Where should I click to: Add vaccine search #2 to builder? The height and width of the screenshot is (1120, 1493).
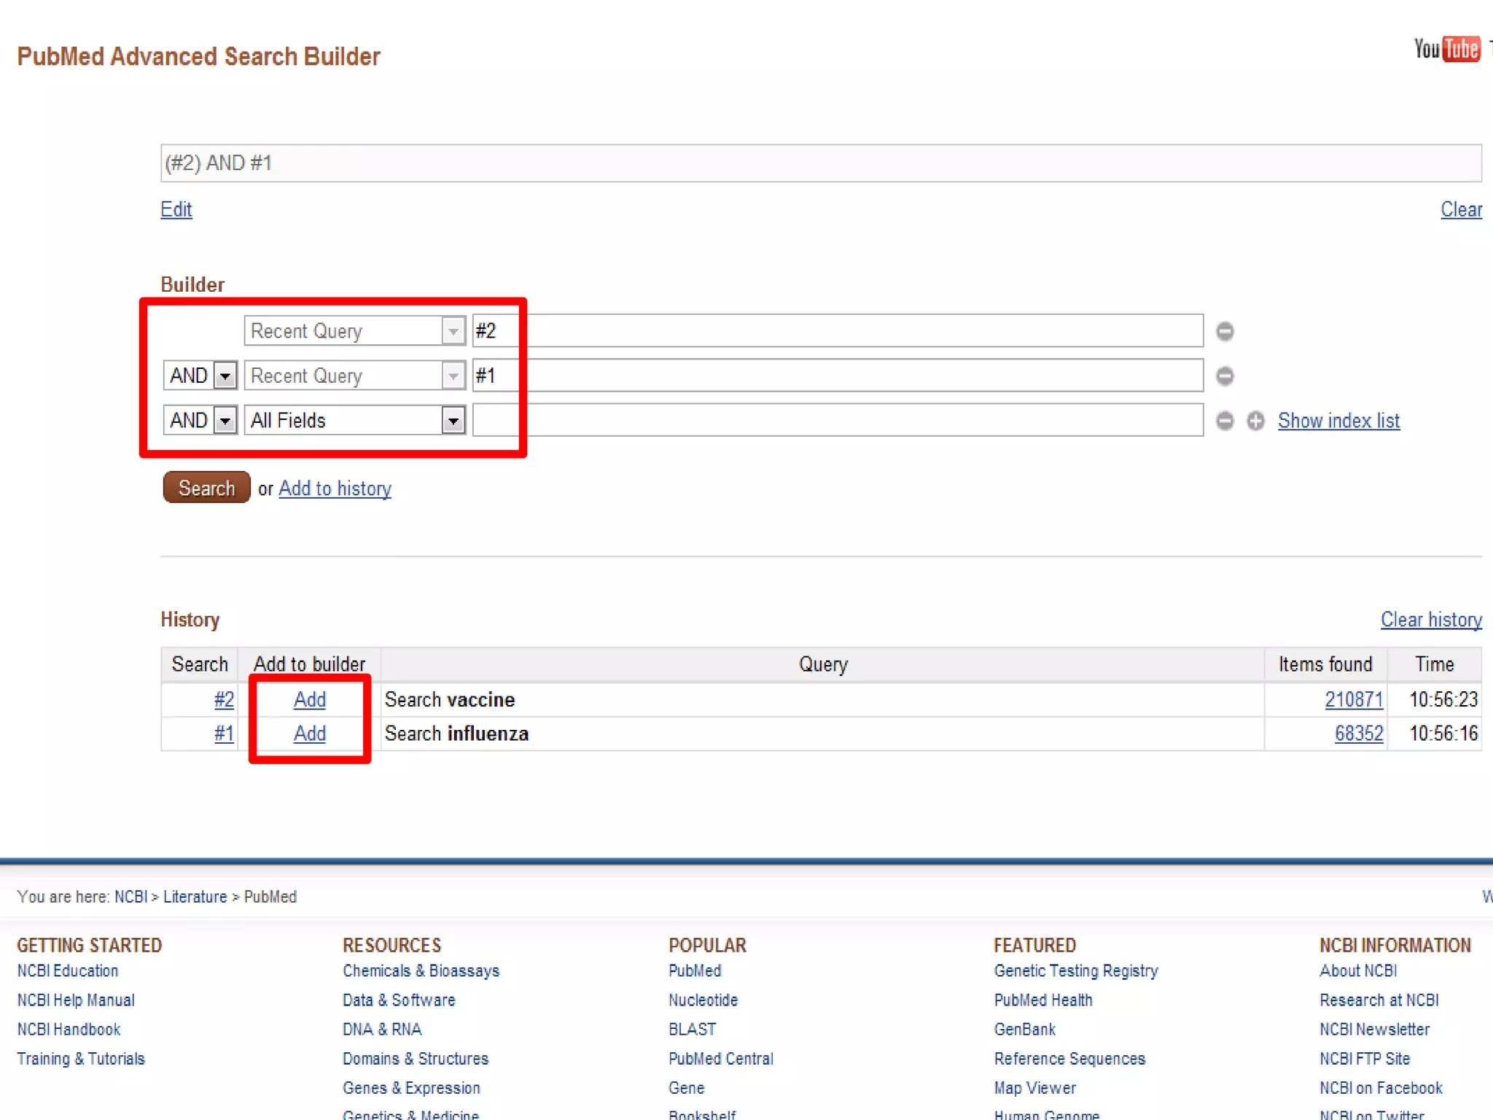[x=309, y=700]
